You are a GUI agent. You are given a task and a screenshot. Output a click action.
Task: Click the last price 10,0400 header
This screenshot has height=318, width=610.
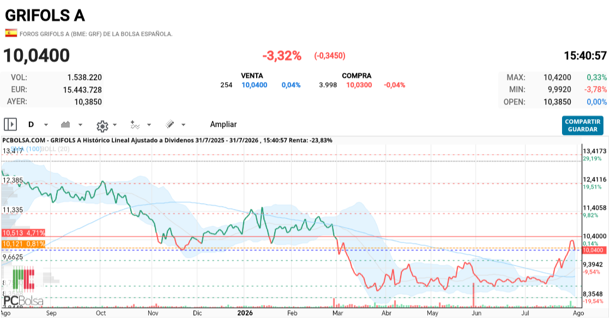pos(37,56)
